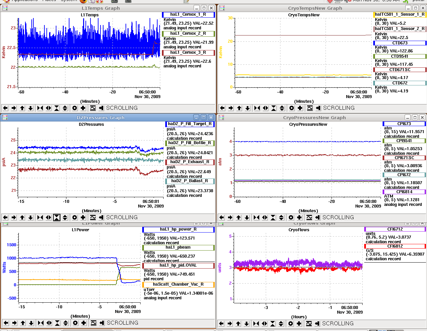The height and width of the screenshot is (331, 427).
Task: Toggle the pressed hourglass icon in D2Pressures
Action: (x=57, y=218)
